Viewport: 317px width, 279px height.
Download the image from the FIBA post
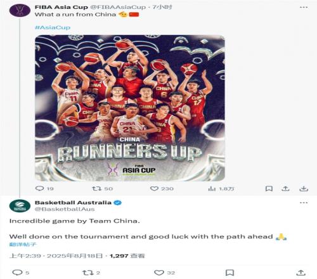[304, 188]
